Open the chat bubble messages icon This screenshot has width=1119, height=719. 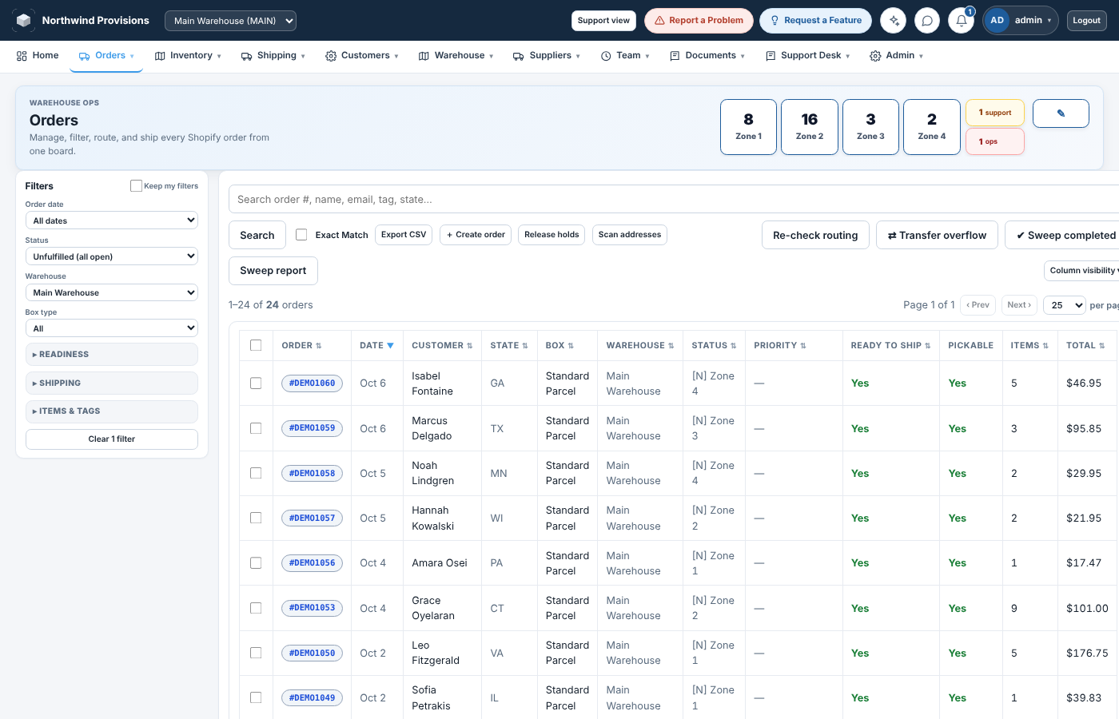927,21
